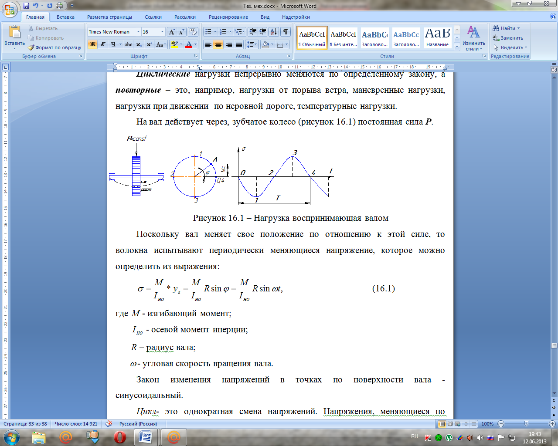Open font color dropdown arrow

click(195, 44)
